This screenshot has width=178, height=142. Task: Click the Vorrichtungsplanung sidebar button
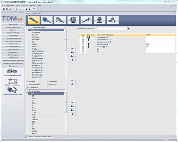click(13, 38)
